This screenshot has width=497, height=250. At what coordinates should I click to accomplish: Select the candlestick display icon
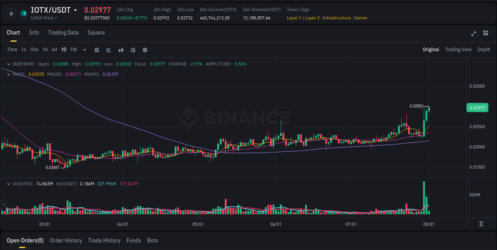pyautogui.click(x=121, y=50)
